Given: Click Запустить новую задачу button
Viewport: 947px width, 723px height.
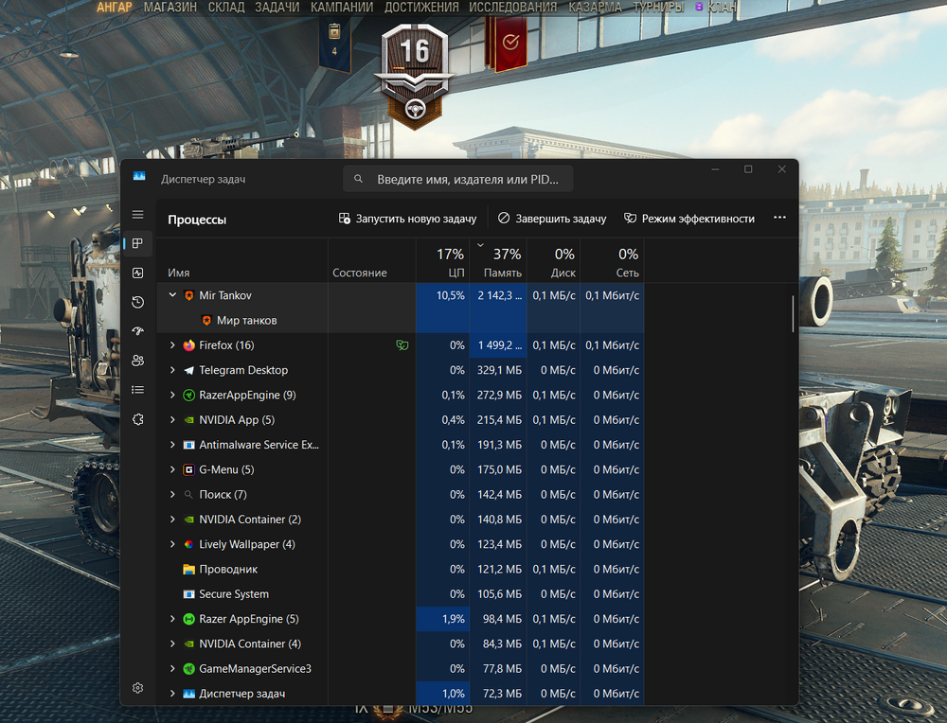Looking at the screenshot, I should 407,219.
